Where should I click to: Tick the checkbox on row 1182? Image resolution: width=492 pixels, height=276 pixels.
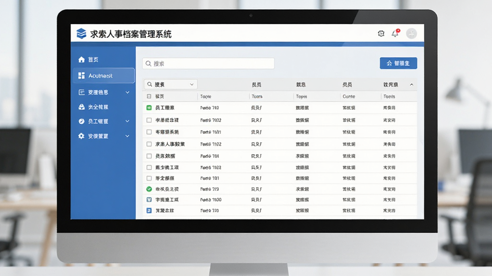149,167
